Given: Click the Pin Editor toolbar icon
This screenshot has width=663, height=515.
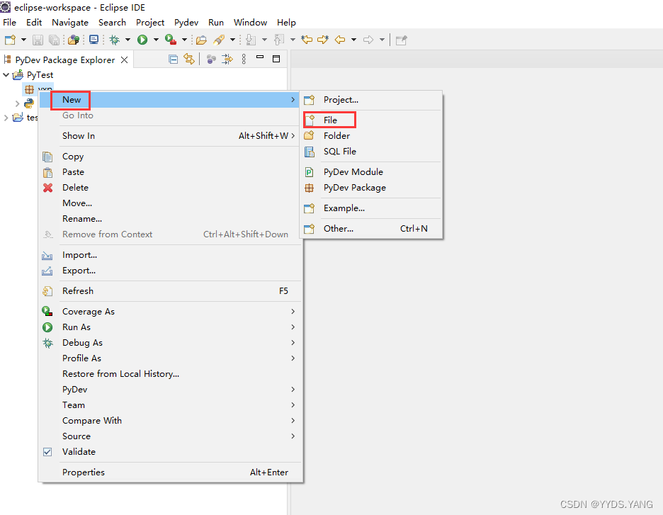Looking at the screenshot, I should click(x=401, y=40).
